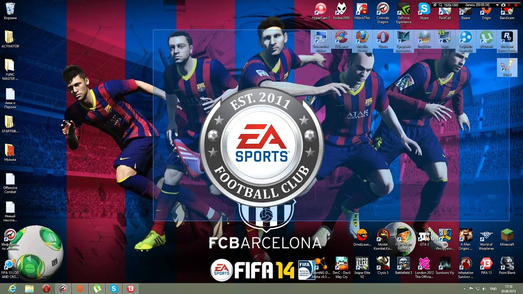Viewport: 523px width, 294px height.
Task: Open the Средство просмот... shortcut
Action: [404, 41]
